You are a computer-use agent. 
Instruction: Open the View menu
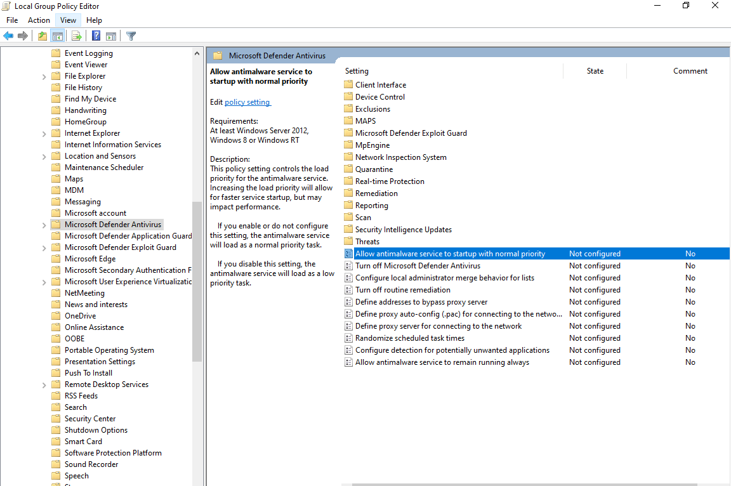67,20
